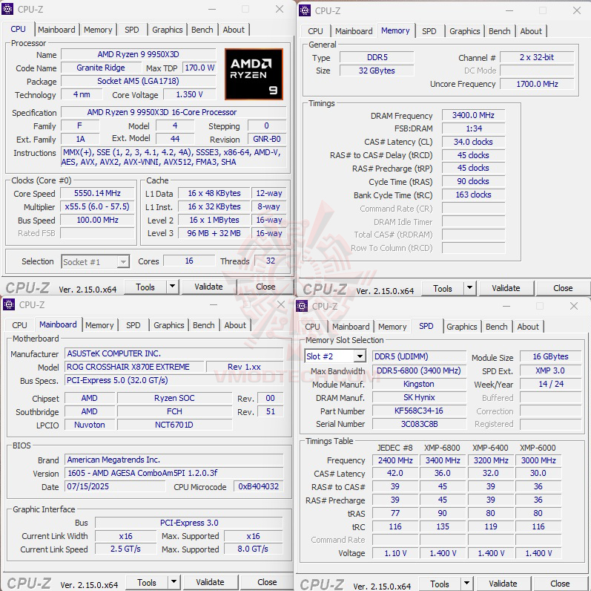
Task: Open Tools dropdown arrow in Mainboard window
Action: point(174,582)
